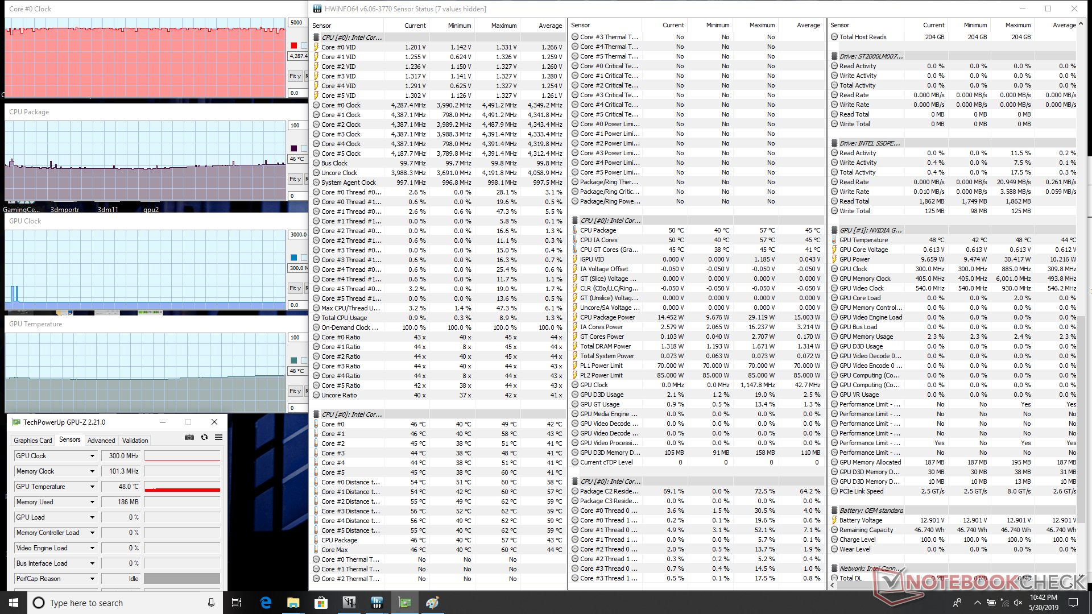Click the GPU-Z screenshot camera icon

coord(189,437)
